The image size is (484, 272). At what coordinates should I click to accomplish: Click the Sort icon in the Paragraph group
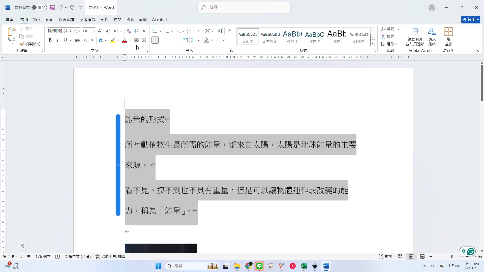click(220, 31)
